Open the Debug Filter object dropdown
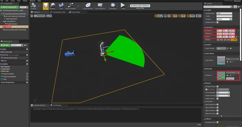Viewport: 242px width, 127px height. (x=140, y=6)
